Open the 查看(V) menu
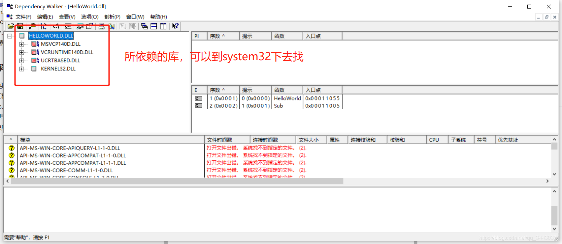 [x=67, y=17]
